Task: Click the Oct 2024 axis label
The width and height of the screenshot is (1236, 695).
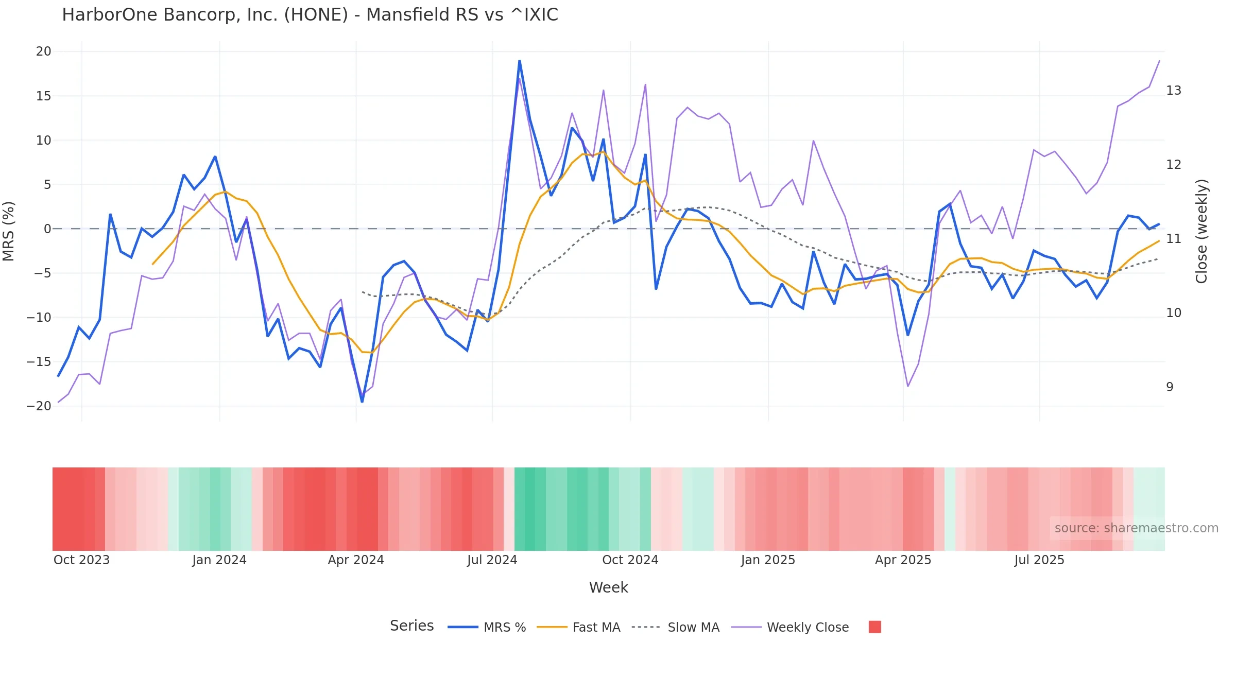Action: (630, 560)
